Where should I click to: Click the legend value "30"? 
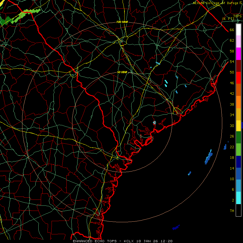232,126
